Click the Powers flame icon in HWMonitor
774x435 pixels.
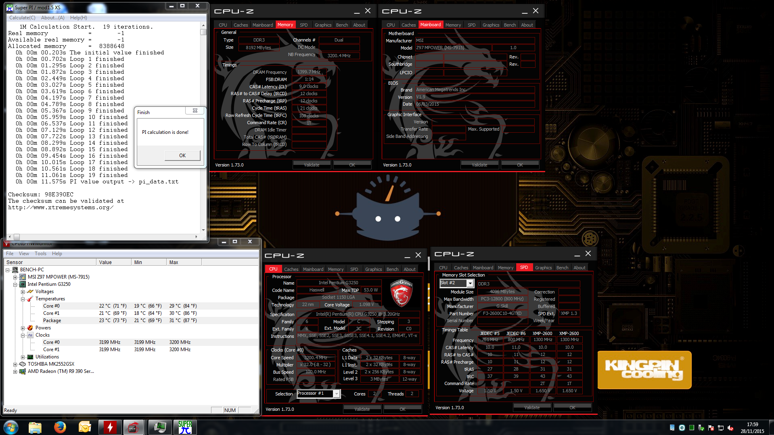pos(30,328)
